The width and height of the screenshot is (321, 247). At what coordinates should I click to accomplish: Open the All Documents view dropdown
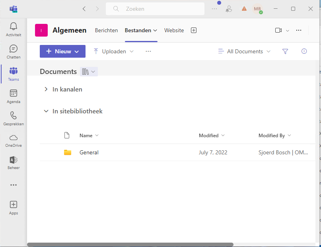tap(244, 51)
